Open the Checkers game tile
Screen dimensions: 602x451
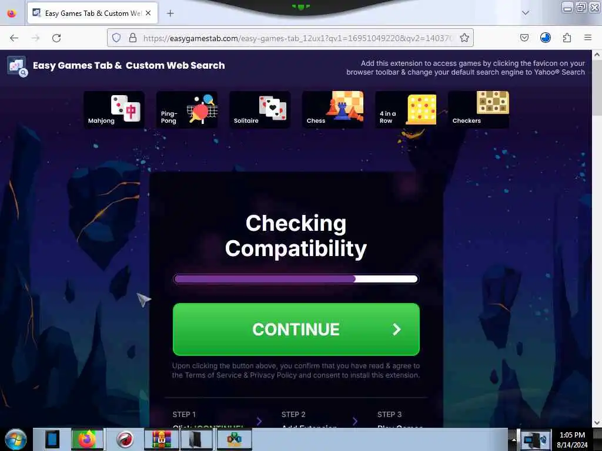click(x=479, y=109)
